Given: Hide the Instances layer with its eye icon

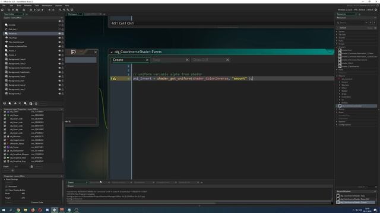Looking at the screenshot, I should coord(59,33).
